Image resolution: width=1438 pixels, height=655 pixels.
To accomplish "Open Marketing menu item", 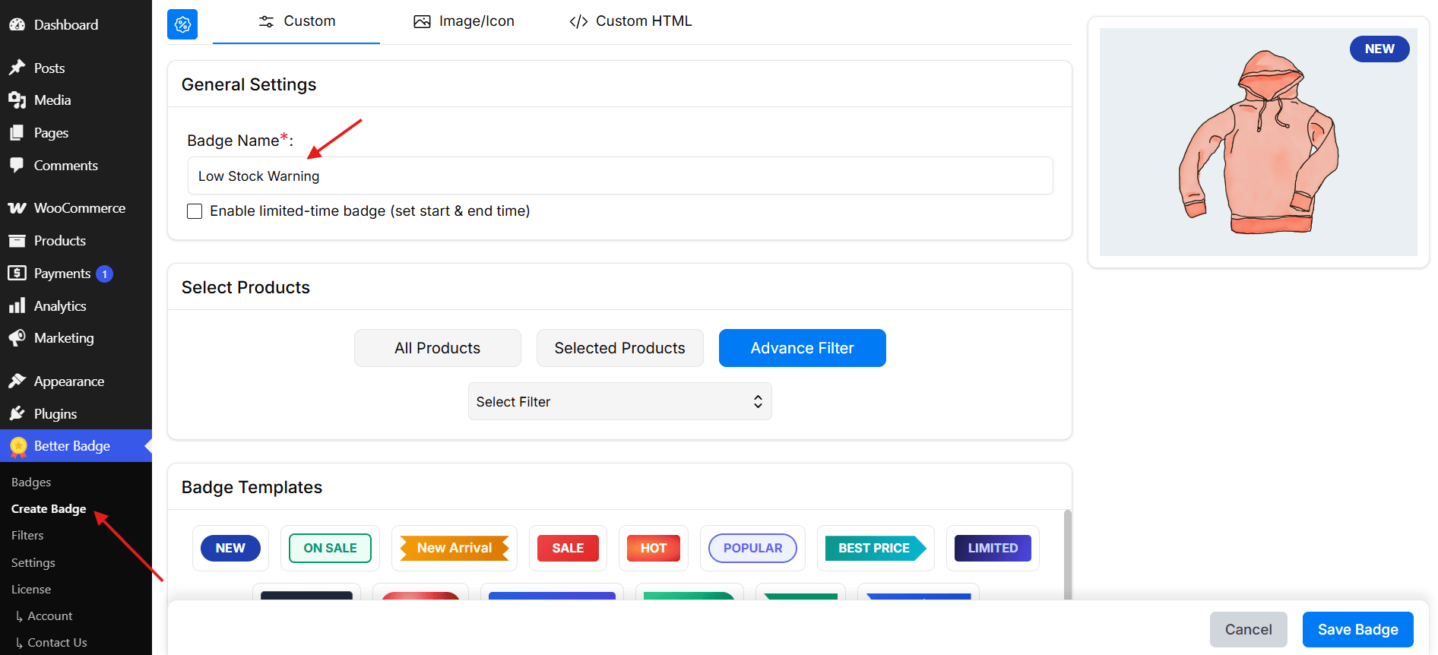I will point(76,337).
